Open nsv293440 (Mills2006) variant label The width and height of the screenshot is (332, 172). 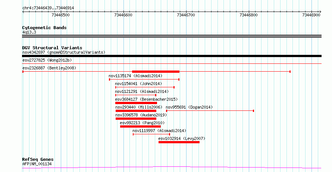(139, 107)
